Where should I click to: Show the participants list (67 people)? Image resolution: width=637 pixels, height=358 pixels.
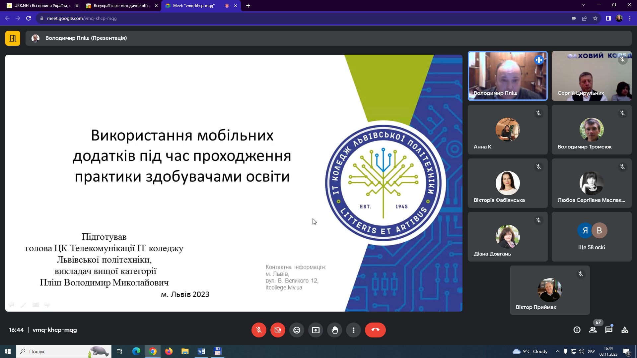click(x=593, y=330)
